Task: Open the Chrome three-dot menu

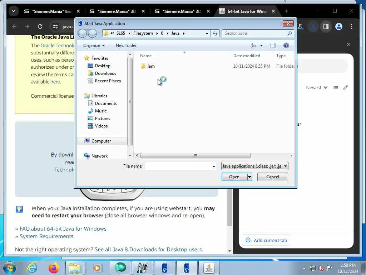Action: coord(352,26)
